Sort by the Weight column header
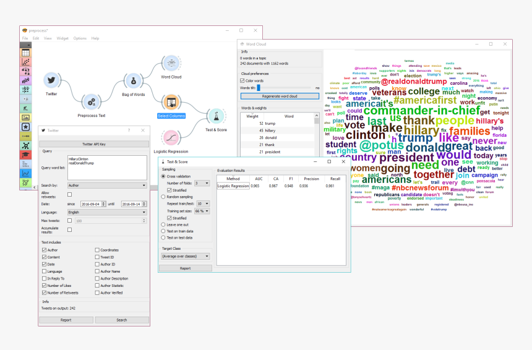The image size is (532, 350). [x=252, y=116]
